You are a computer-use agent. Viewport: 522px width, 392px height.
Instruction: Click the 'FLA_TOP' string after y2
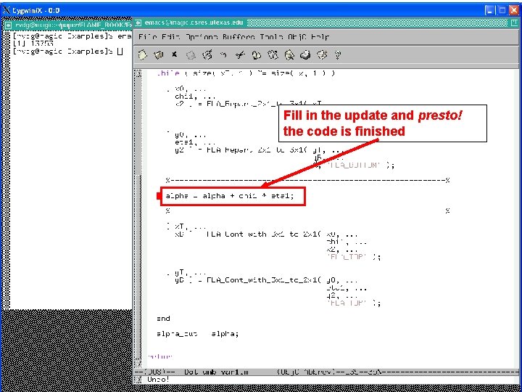tap(347, 303)
